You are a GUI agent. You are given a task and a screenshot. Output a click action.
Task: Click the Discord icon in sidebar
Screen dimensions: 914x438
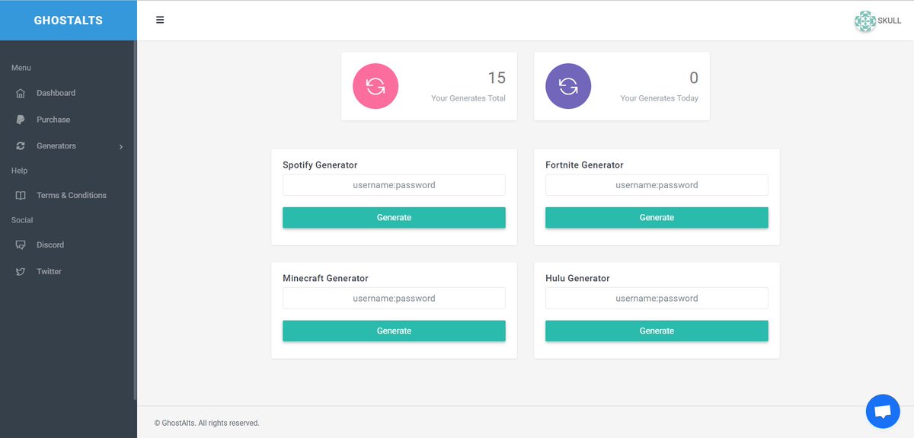pyautogui.click(x=21, y=245)
